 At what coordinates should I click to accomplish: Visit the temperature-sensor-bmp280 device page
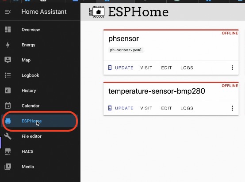146,108
